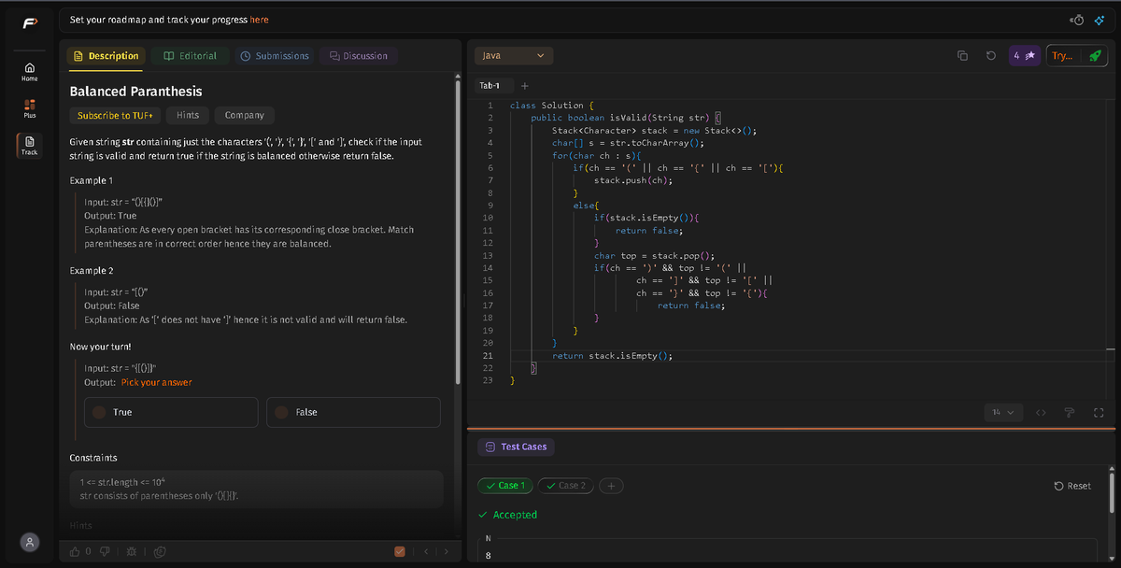Select the False answer option
Viewport: 1121px width, 568px height.
(x=353, y=412)
